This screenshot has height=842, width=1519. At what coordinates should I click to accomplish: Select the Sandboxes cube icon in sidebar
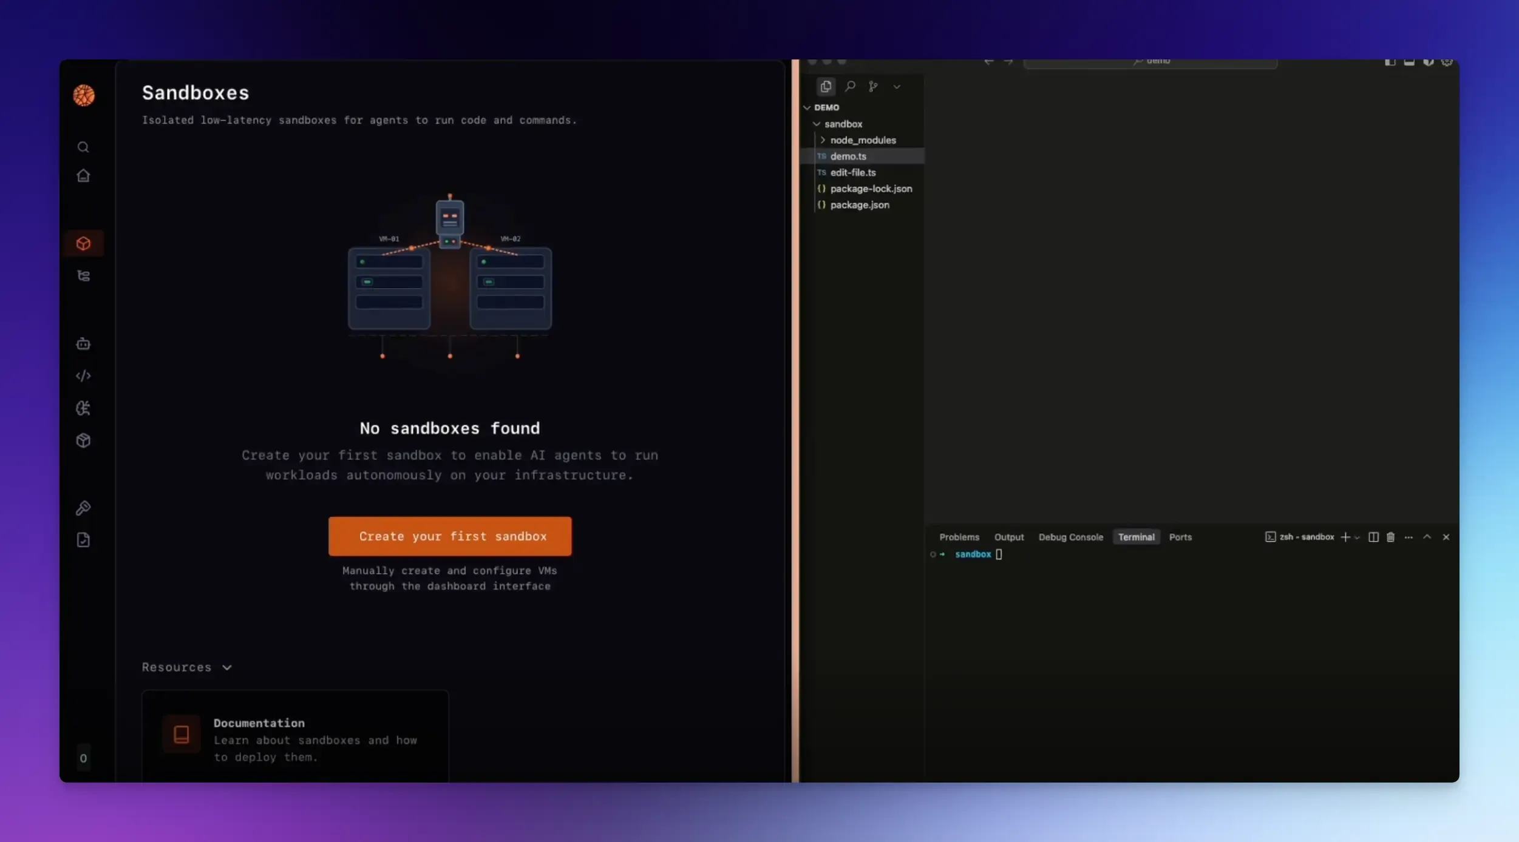[83, 244]
